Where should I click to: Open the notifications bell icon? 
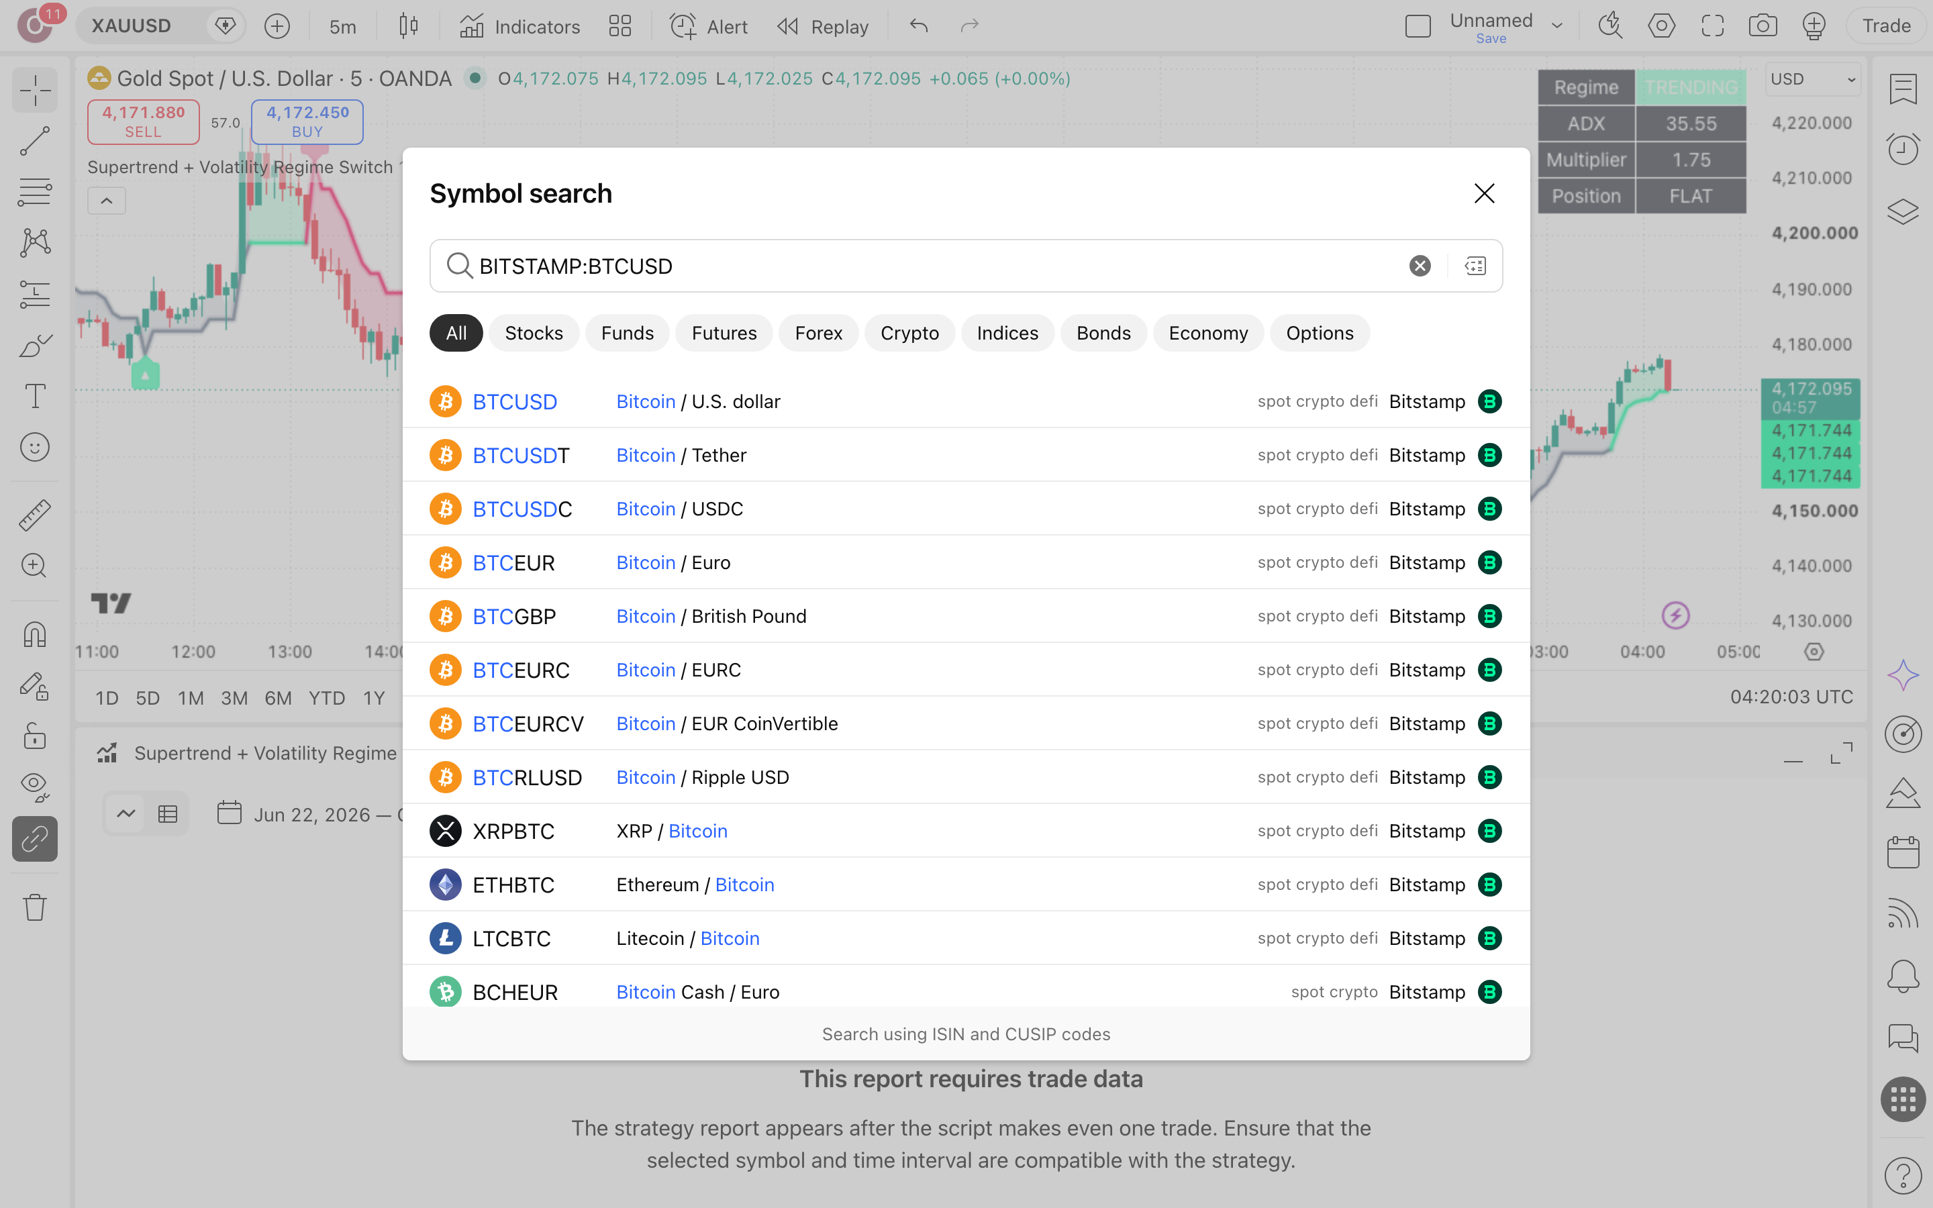pos(1903,976)
